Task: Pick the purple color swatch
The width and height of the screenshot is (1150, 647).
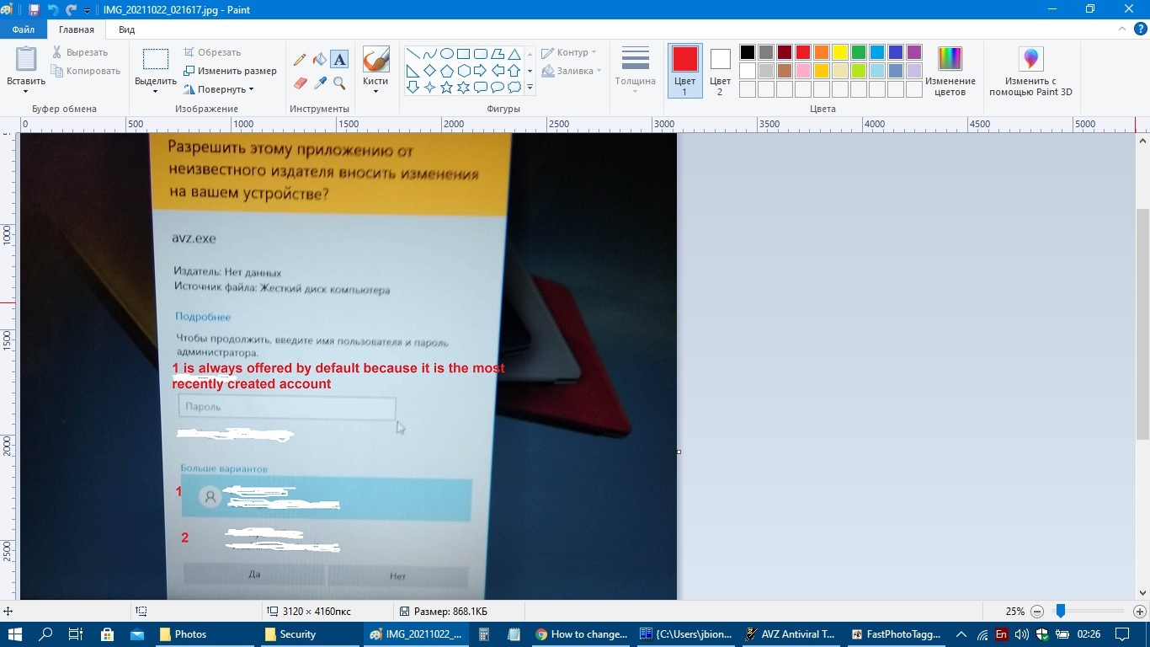Action: (x=914, y=52)
